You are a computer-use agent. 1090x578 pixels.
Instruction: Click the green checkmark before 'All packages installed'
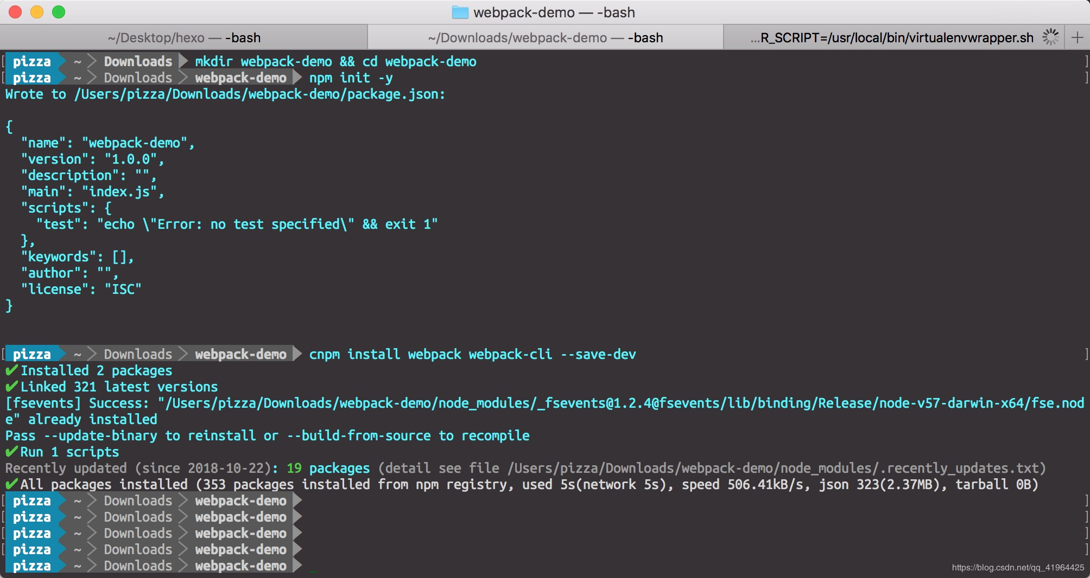pos(11,484)
